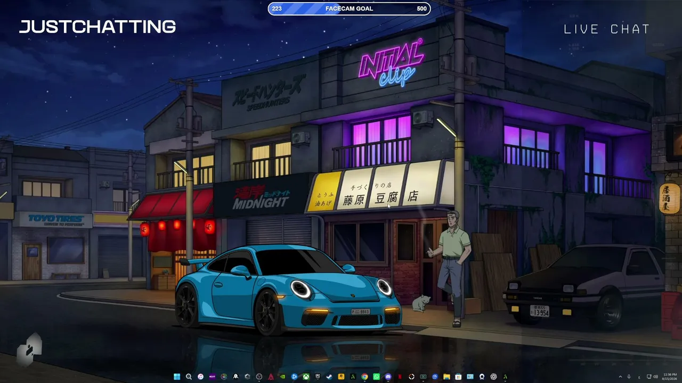Open WhatsApp from the taskbar
The image size is (682, 383).
click(x=376, y=377)
